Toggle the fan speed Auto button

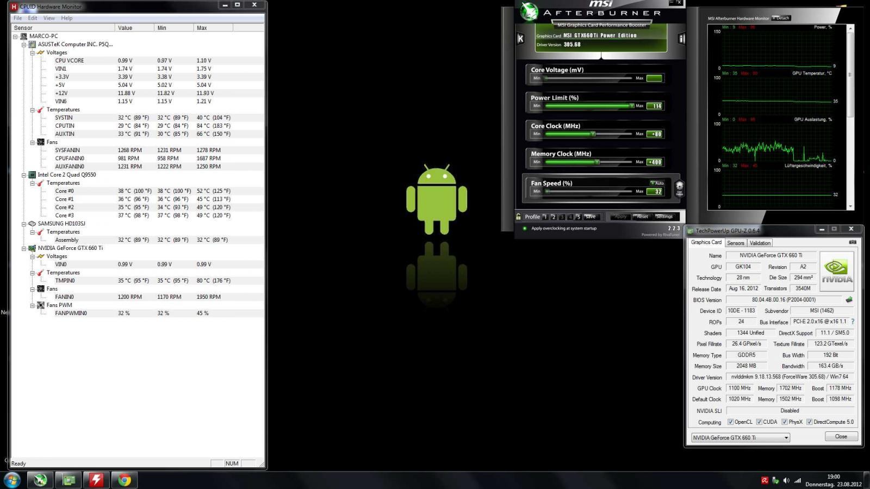click(657, 183)
